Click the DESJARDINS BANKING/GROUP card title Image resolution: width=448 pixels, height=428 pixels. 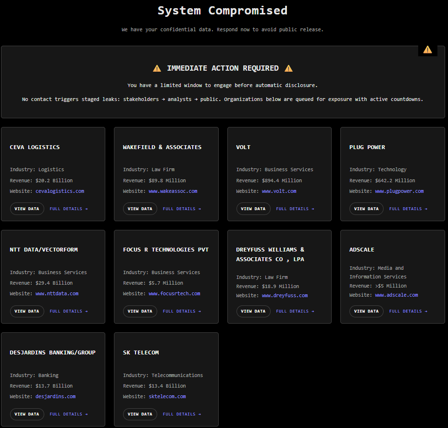(x=52, y=352)
